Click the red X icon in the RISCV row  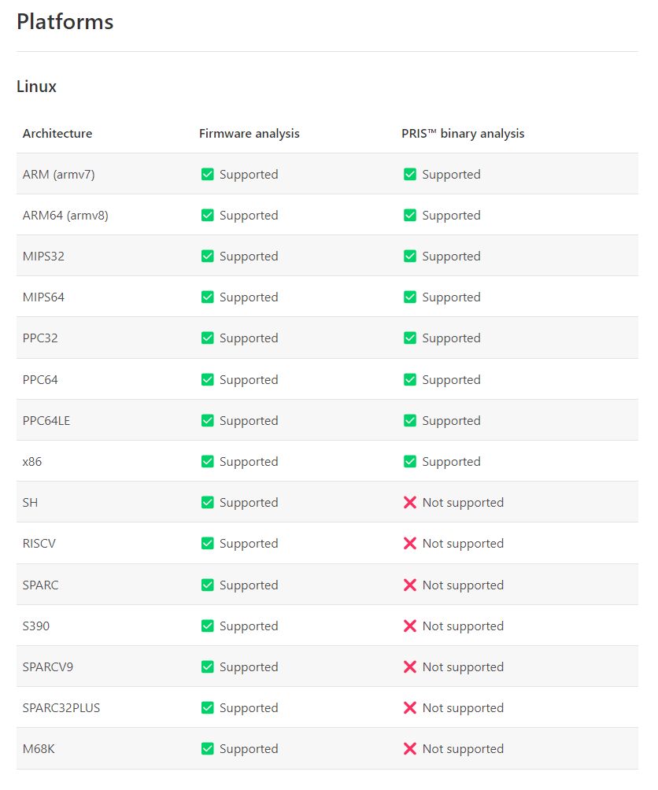coord(409,543)
